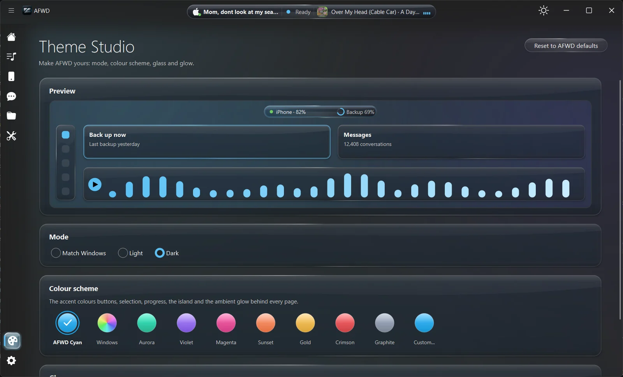Image resolution: width=623 pixels, height=377 pixels.
Task: Choose the Windows rainbow colour scheme
Action: tap(107, 323)
